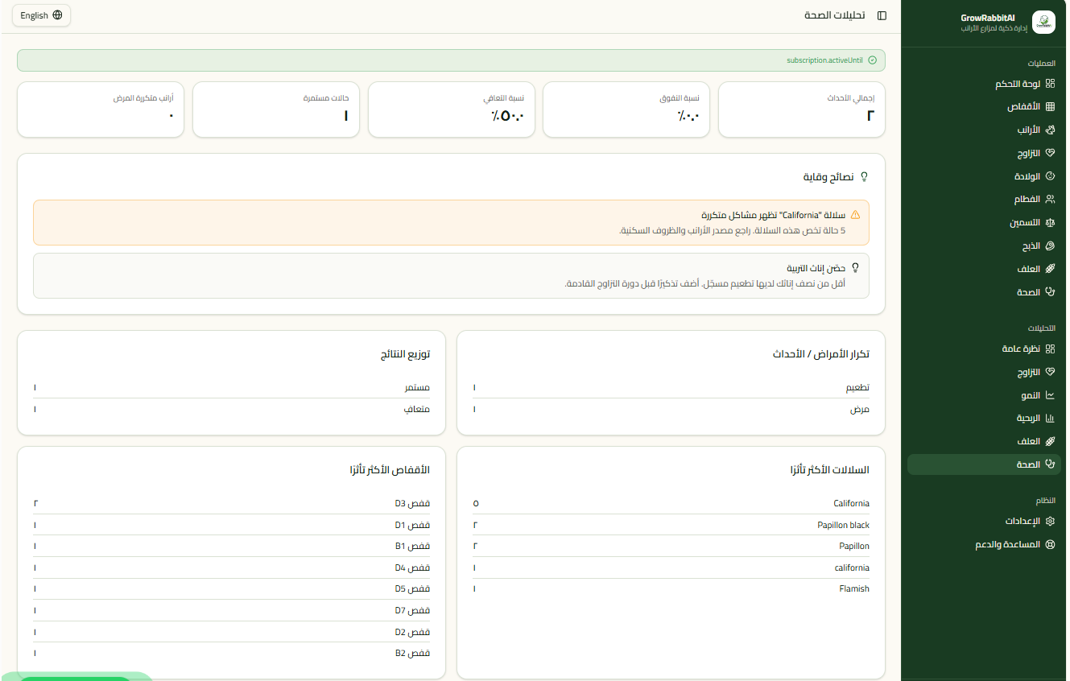This screenshot has height=681, width=1070.
Task: Open الذبح slaughter icon in sidebar
Action: [x=1050, y=246]
